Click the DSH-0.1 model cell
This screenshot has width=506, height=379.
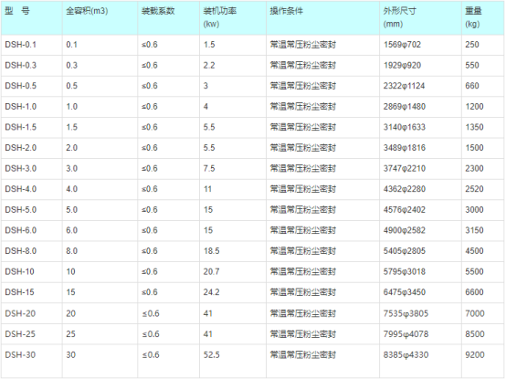[32, 45]
